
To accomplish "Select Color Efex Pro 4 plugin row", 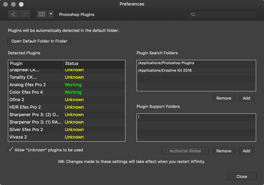I will tap(66, 92).
